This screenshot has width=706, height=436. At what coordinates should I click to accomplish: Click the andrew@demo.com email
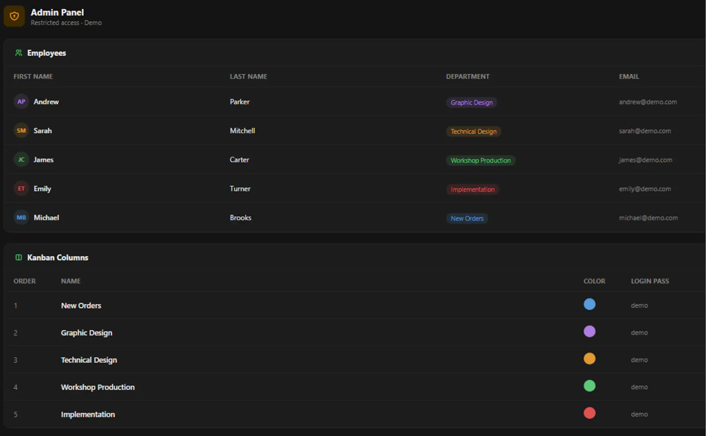click(x=648, y=102)
